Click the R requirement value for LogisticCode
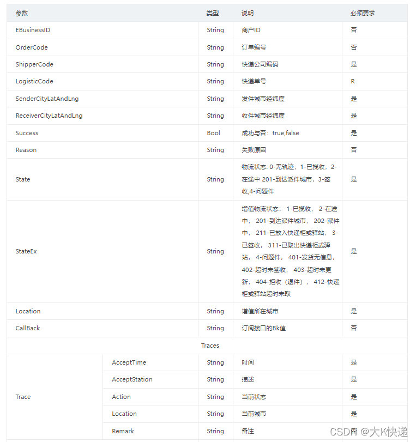Screen dimensions: 416x442 [x=353, y=81]
